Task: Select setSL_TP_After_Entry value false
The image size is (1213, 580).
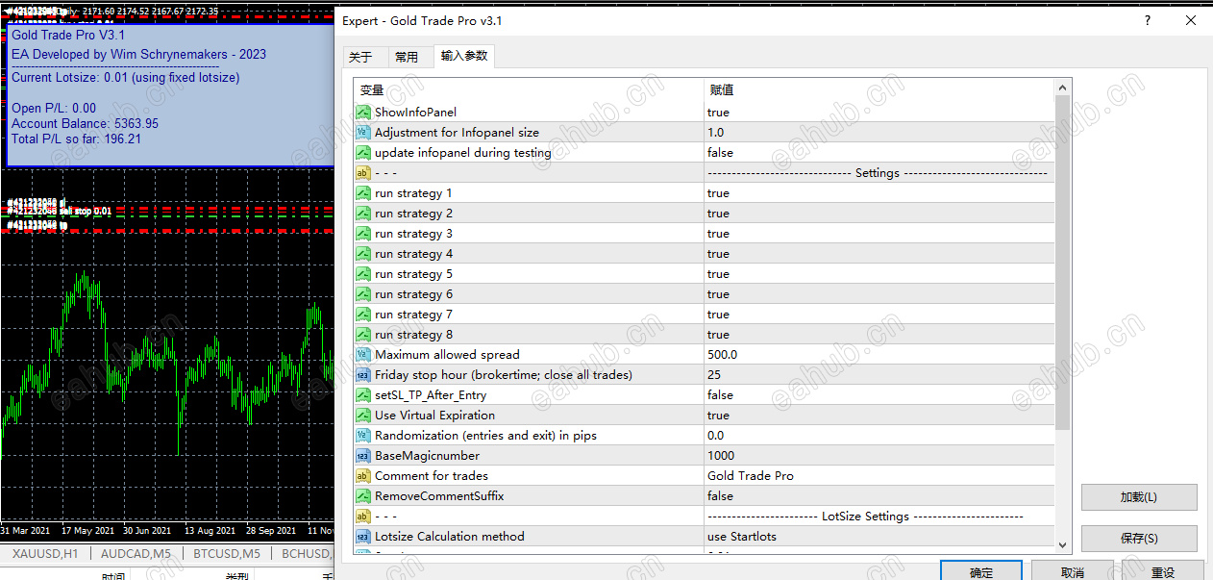Action: click(x=720, y=395)
